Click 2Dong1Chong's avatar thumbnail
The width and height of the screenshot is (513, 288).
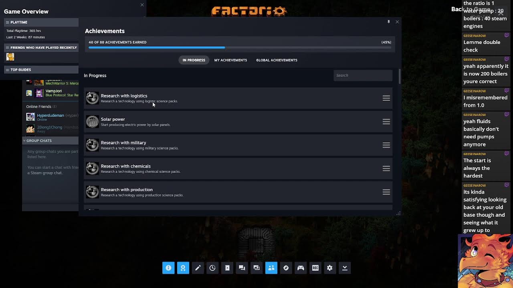tap(30, 129)
